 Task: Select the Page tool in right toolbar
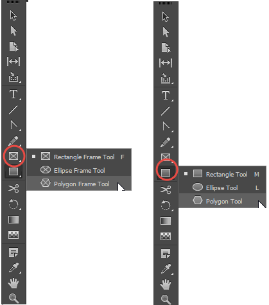(166, 48)
